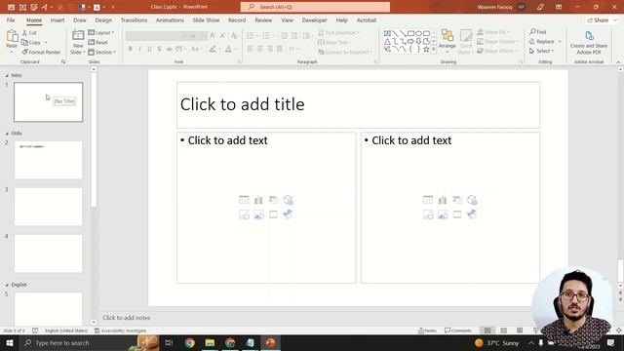
Task: Click the English (United States) language indicator
Action: point(65,331)
